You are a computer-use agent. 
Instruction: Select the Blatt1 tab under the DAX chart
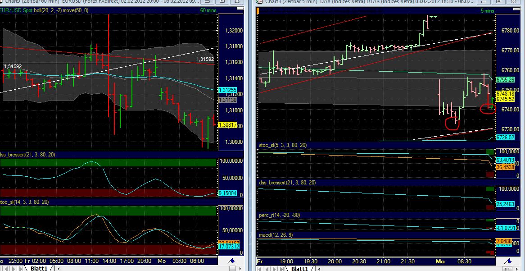(299, 267)
